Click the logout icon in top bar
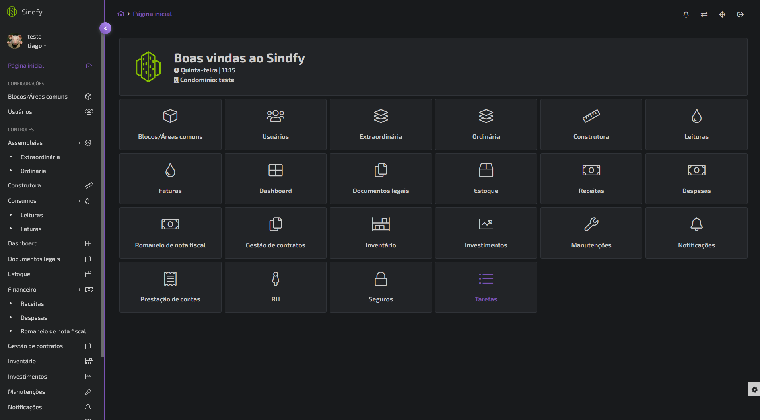This screenshot has height=420, width=760. [x=740, y=14]
